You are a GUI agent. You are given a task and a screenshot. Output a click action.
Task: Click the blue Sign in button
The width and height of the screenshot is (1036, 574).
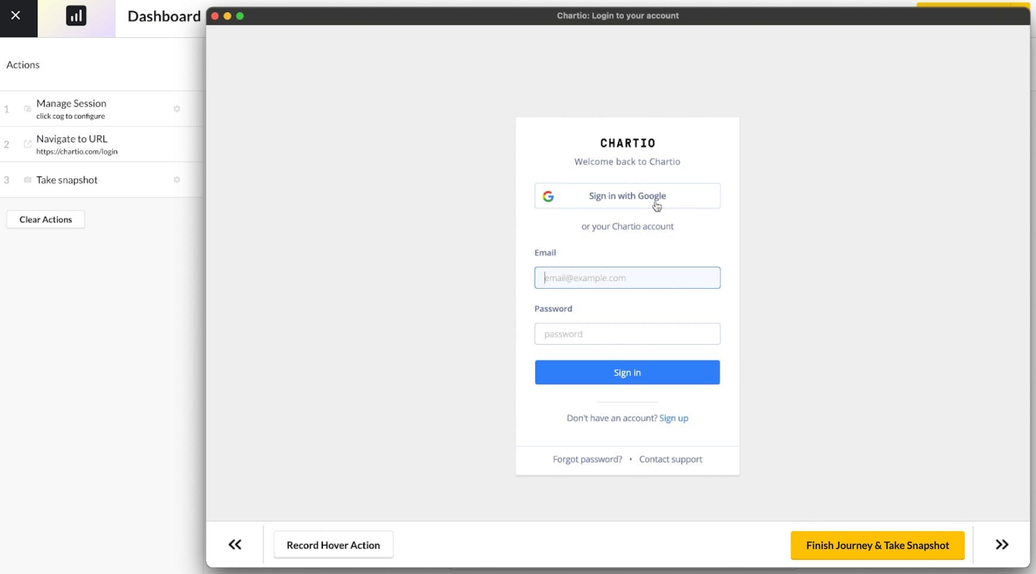(627, 373)
